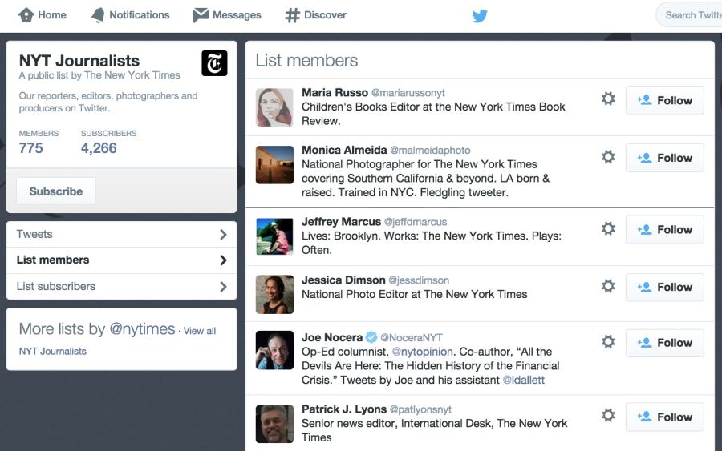Click Jessica Dimson's name
The height and width of the screenshot is (451, 722).
343,280
